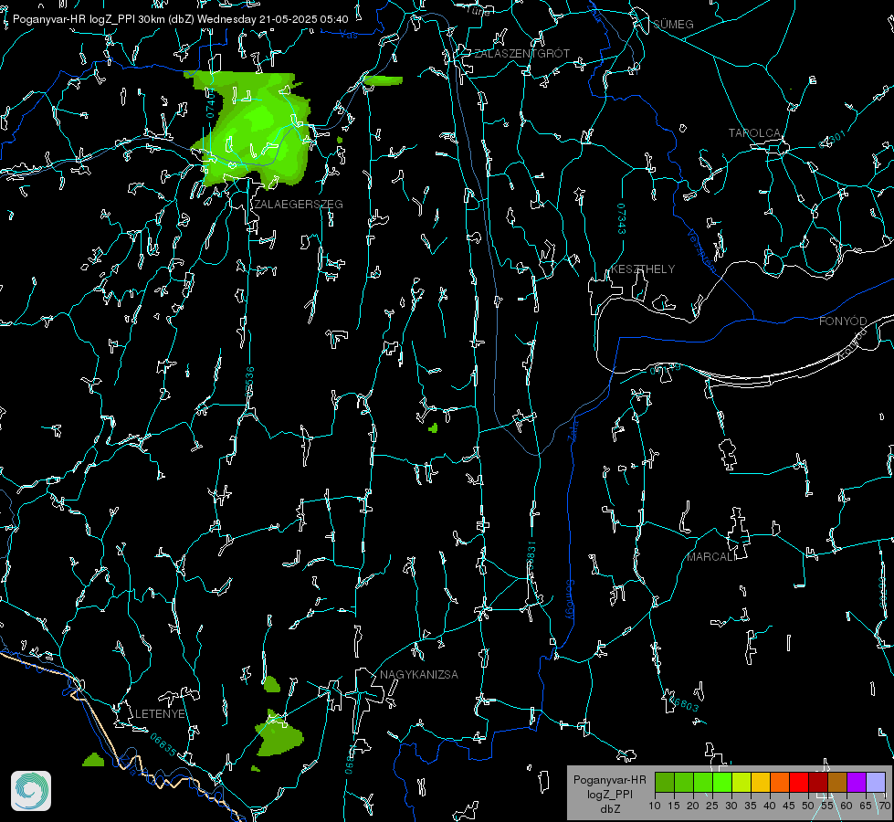Select the 30–35 dBZ yellow-green swatch
This screenshot has width=894, height=822.
741,782
